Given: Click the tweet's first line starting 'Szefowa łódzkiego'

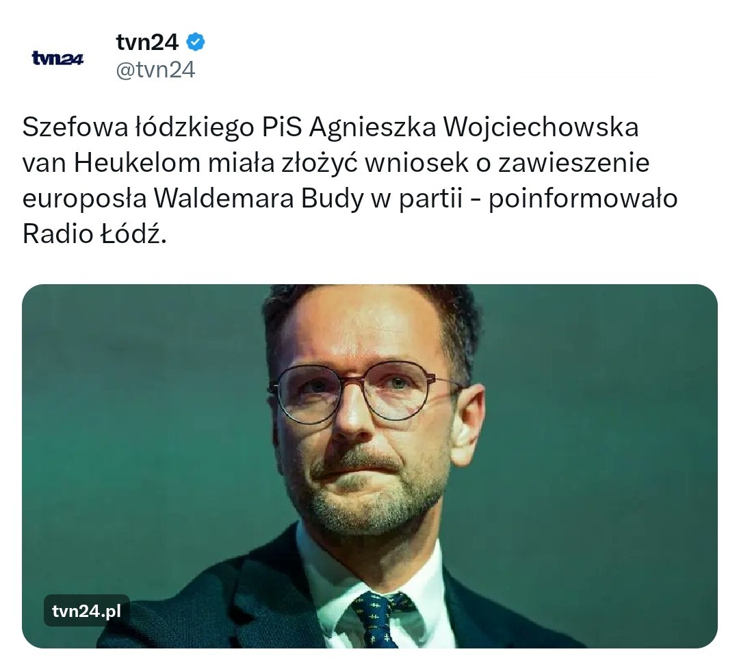Looking at the screenshot, I should click(330, 127).
